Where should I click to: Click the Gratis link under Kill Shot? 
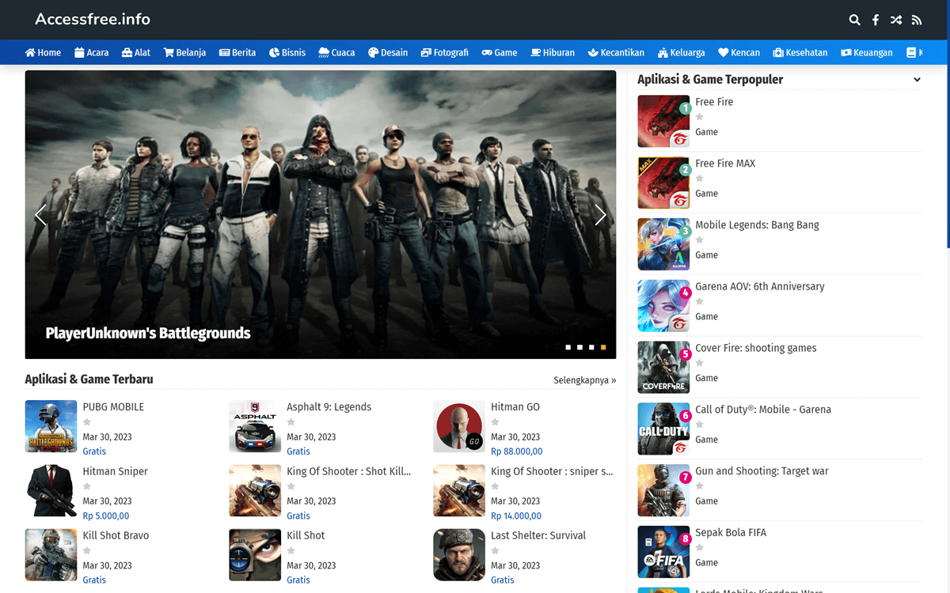coord(298,580)
